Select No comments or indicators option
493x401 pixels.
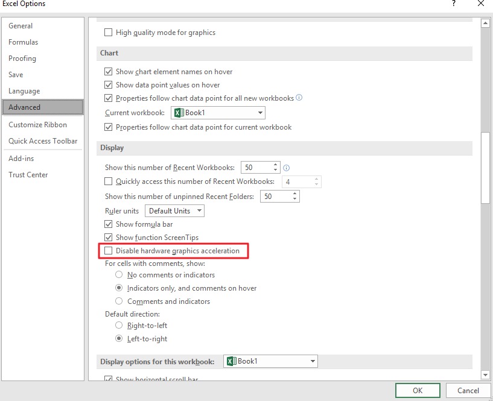pos(119,274)
